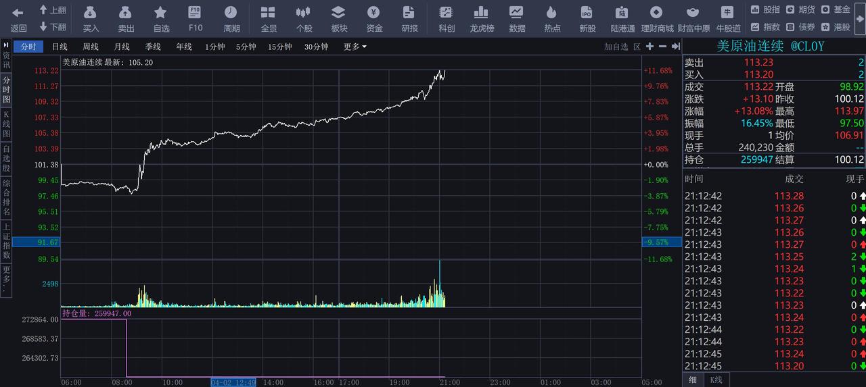Image resolution: width=866 pixels, height=387 pixels.
Task: Open the 指数 index category
Action: 765,27
